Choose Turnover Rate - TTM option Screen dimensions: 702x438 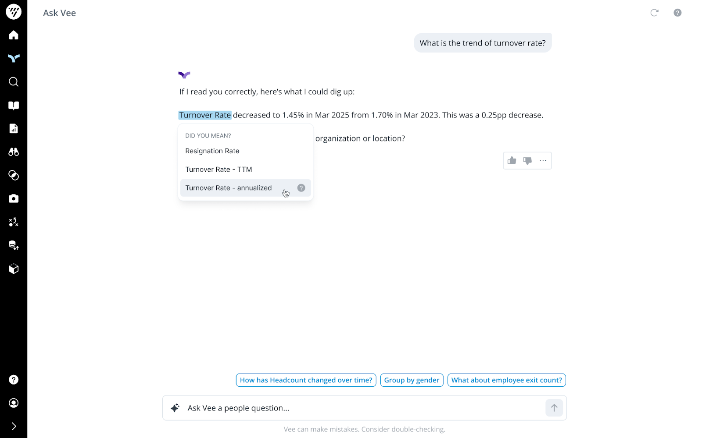218,170
